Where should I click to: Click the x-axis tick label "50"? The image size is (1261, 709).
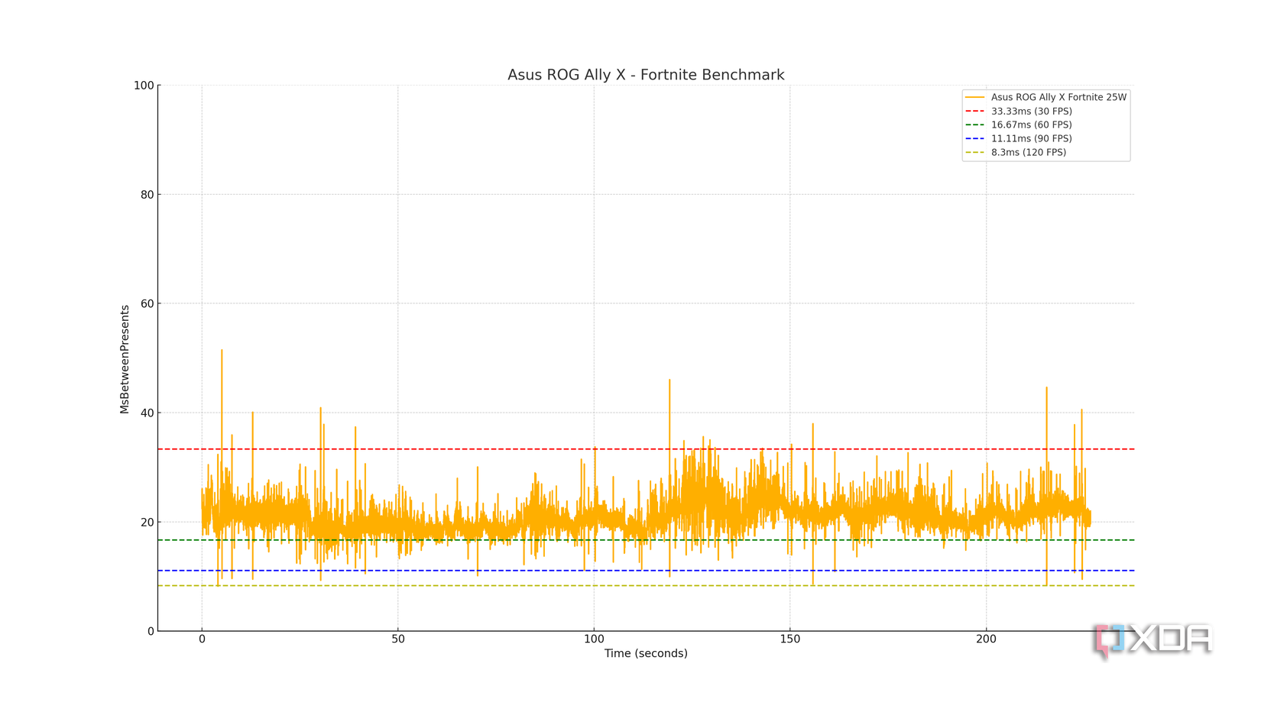tap(398, 639)
